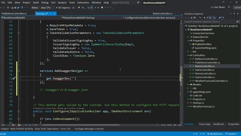
Task: Click the warning triangle icon below editor
Action: point(19,125)
